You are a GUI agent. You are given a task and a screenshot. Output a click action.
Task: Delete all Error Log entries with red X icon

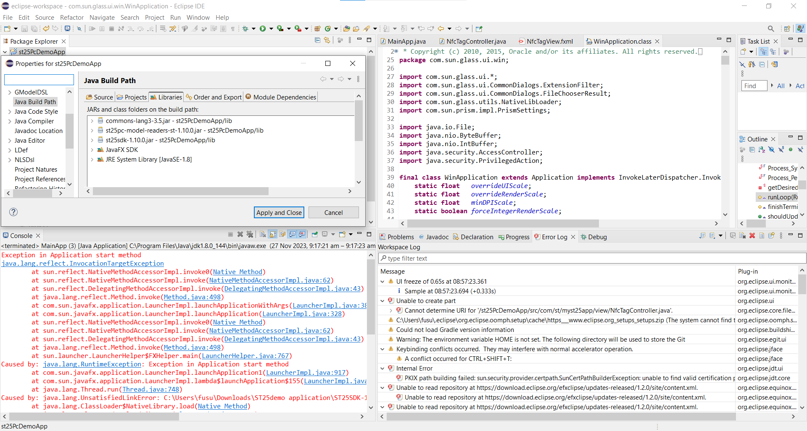pos(752,235)
